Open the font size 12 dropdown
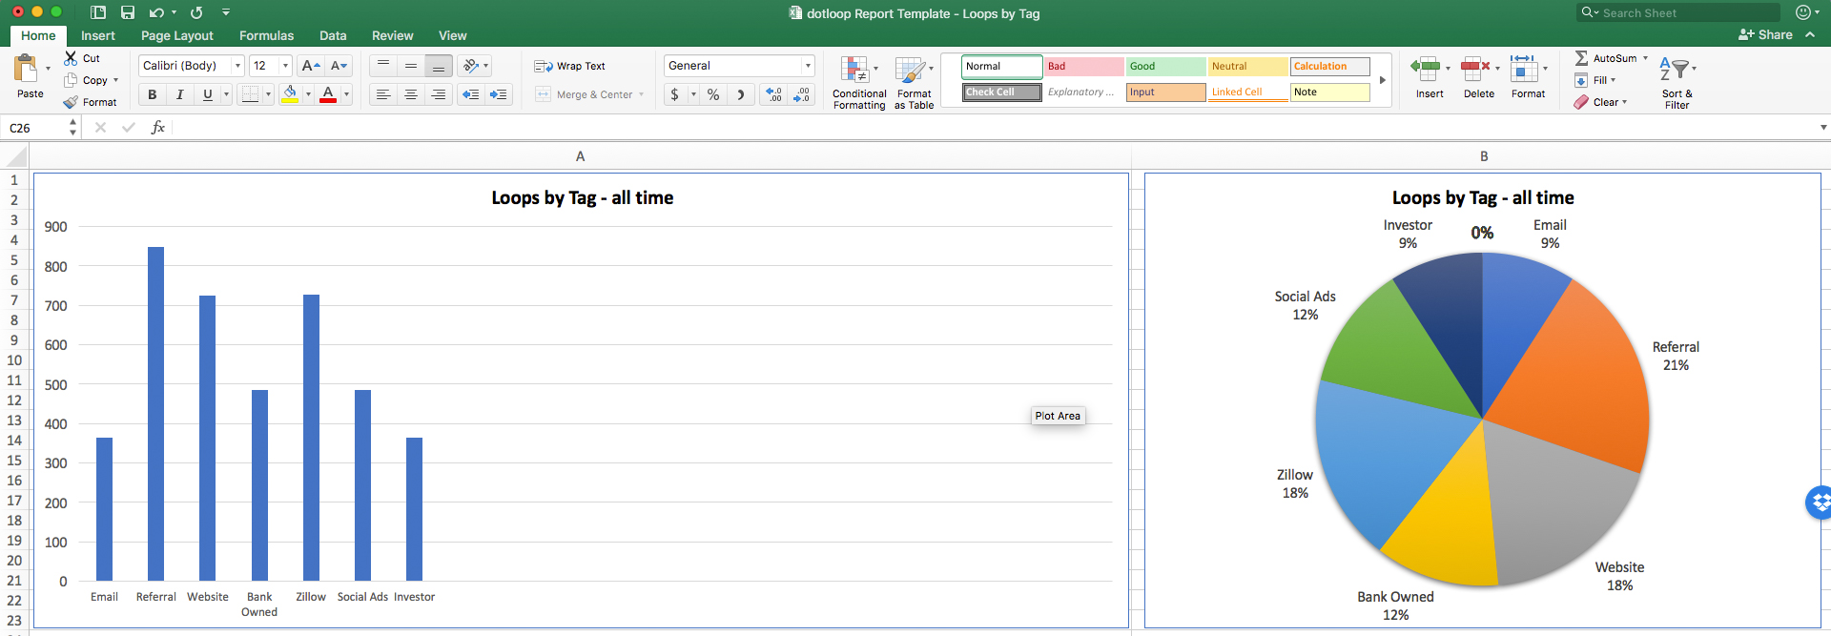1831x636 pixels. tap(285, 66)
